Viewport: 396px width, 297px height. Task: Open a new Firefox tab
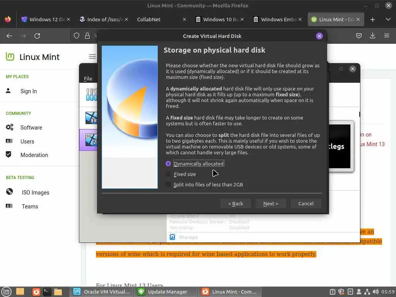[x=372, y=19]
